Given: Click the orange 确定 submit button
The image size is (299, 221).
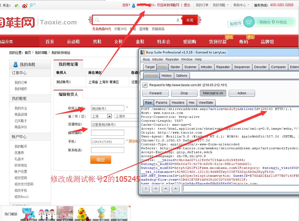Looking at the screenshot, I should [100, 160].
